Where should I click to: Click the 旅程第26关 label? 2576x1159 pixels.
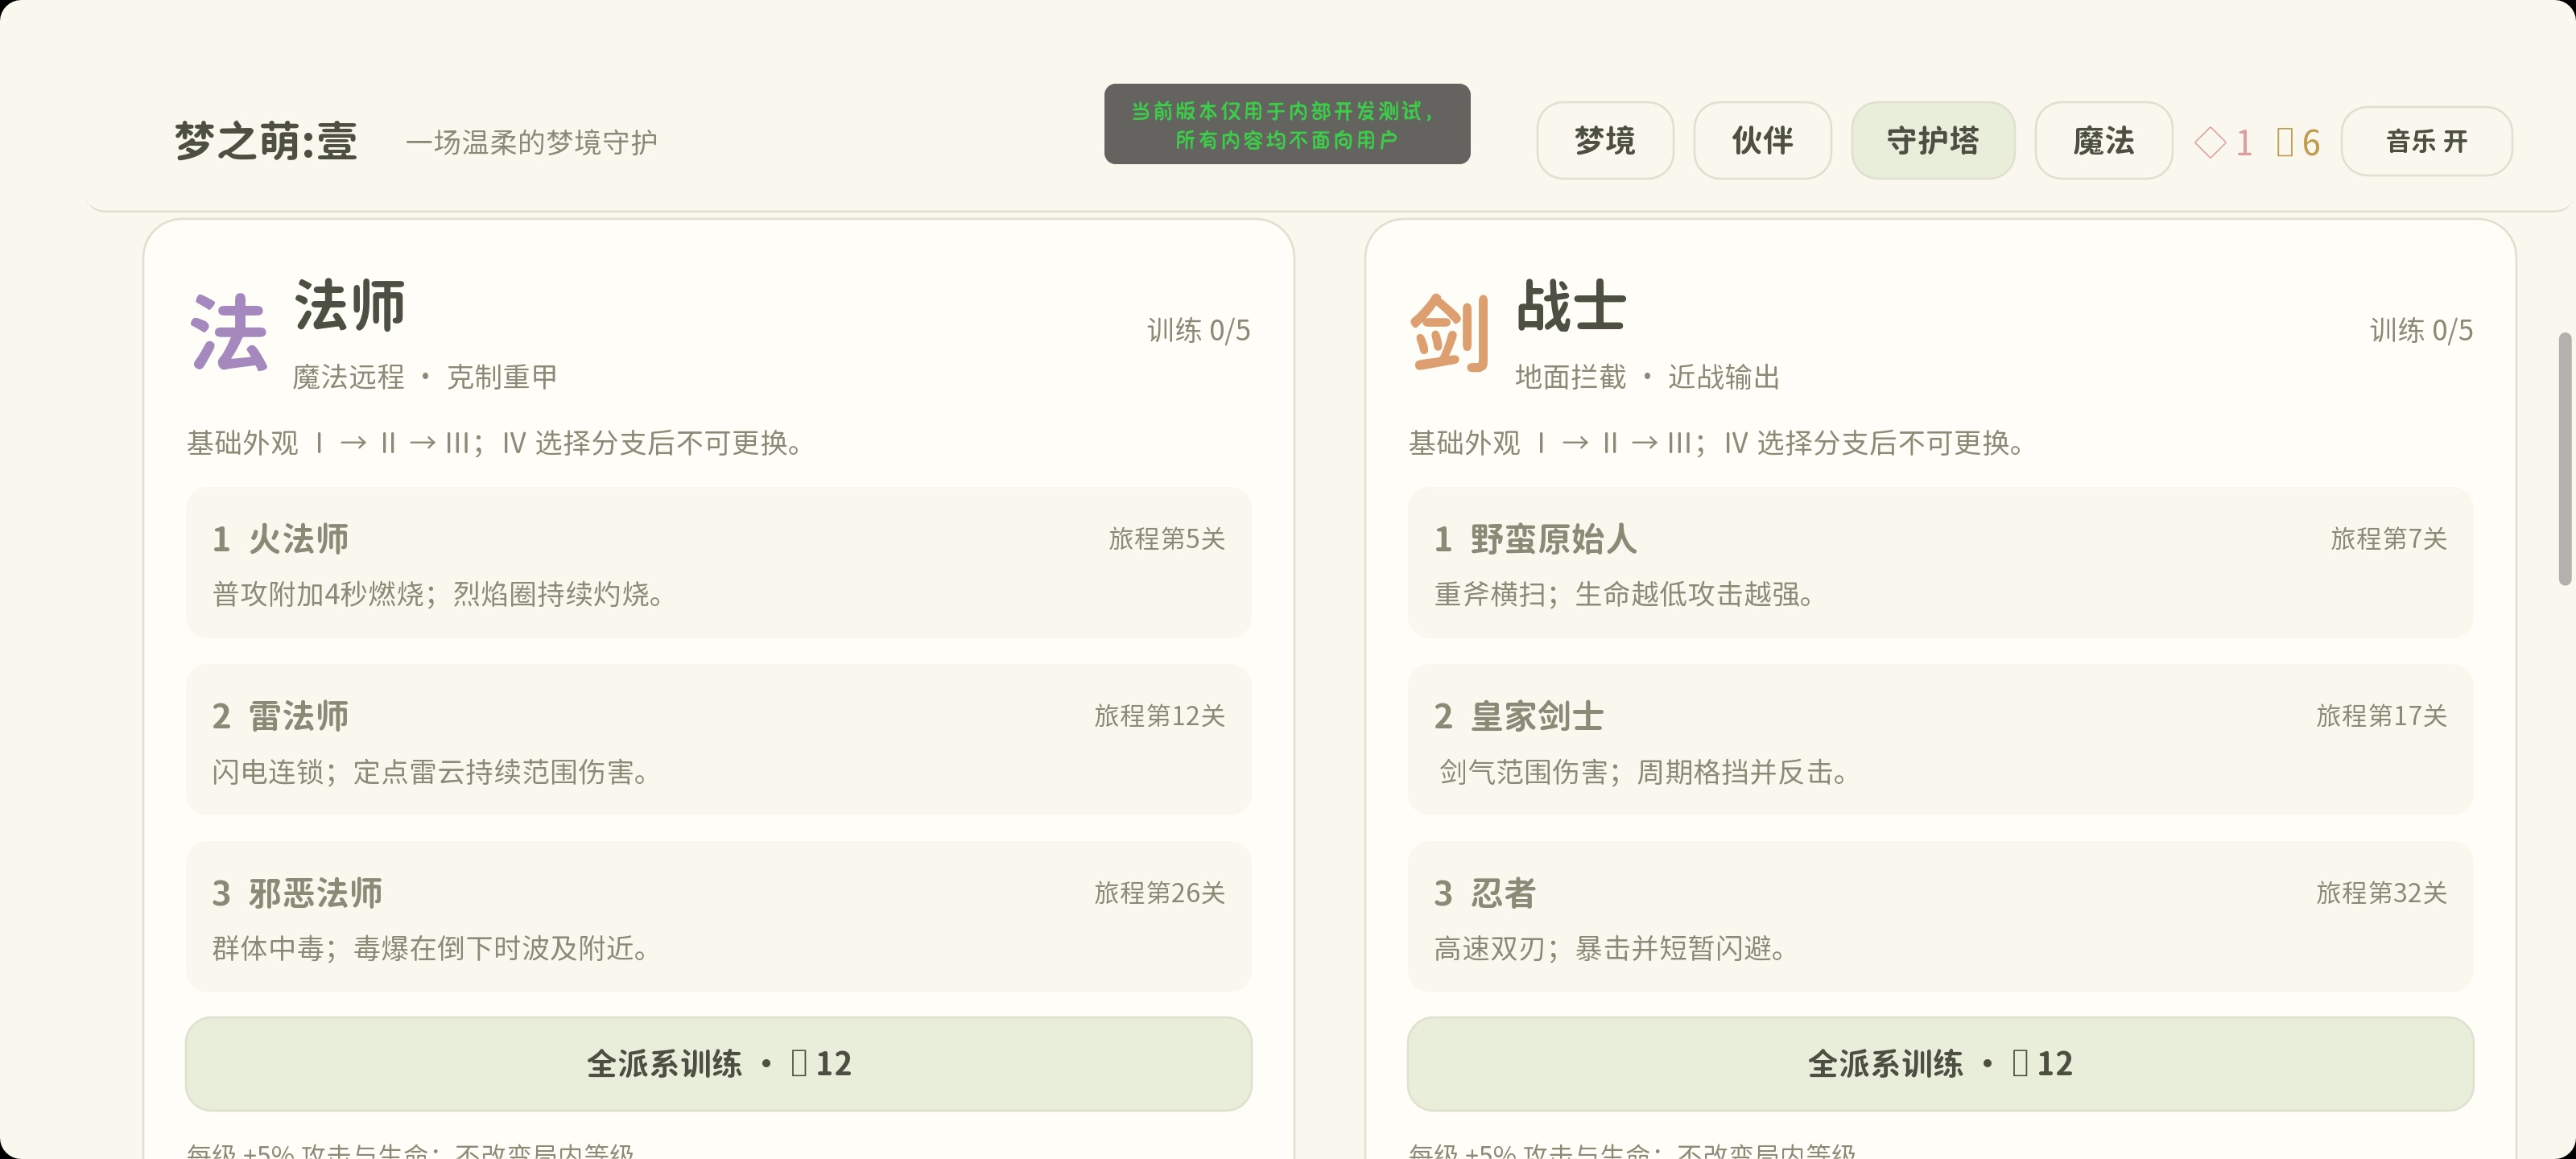click(1160, 893)
